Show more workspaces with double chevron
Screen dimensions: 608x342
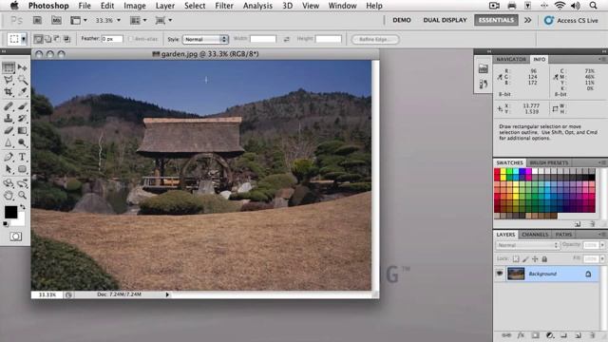pos(528,20)
